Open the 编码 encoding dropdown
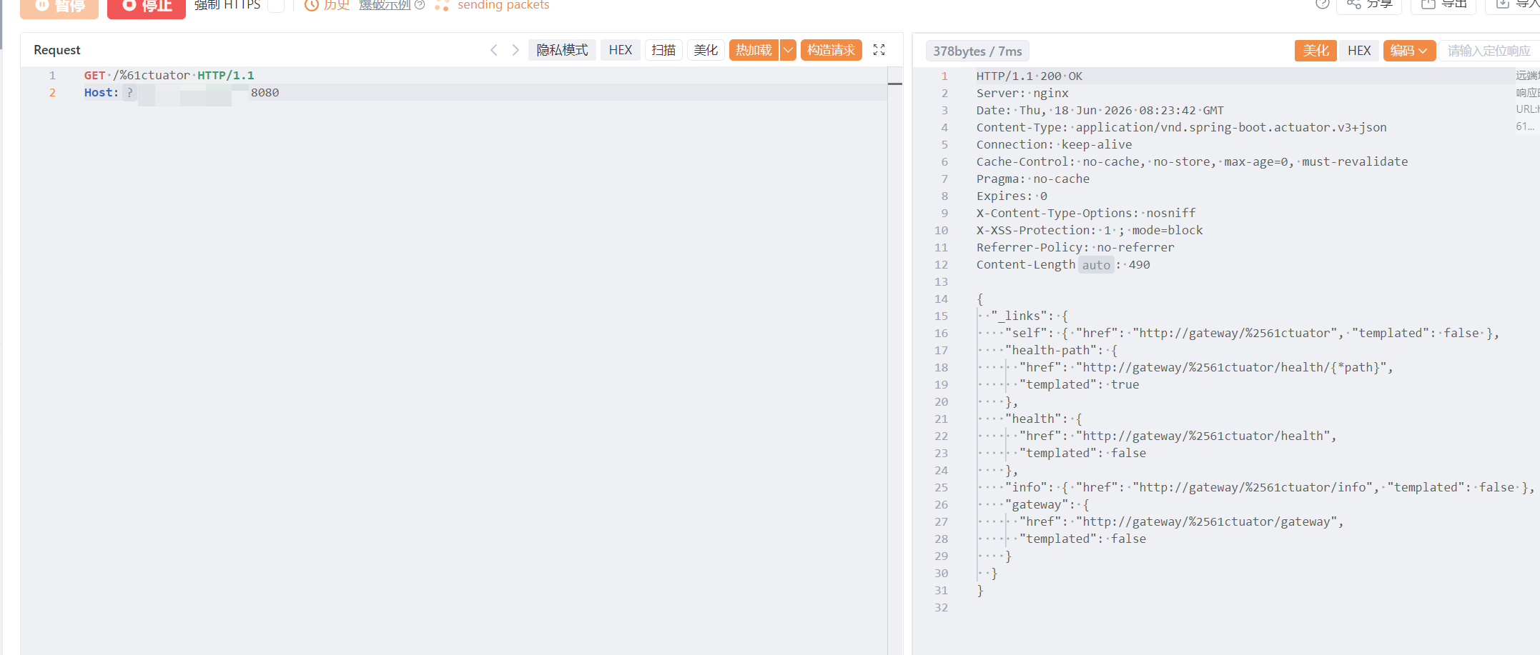 [1409, 51]
